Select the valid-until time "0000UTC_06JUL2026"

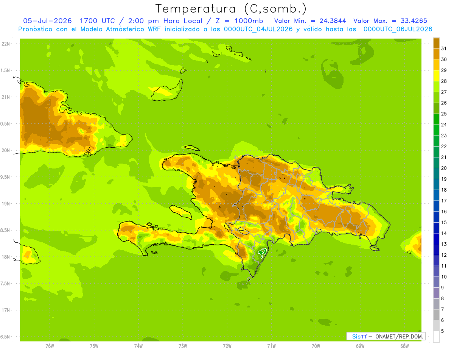398,29
